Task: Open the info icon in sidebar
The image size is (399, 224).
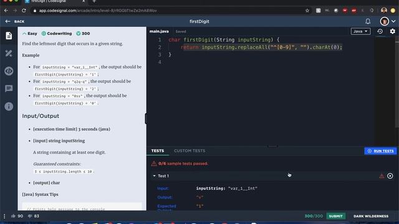Action: (x=9, y=106)
